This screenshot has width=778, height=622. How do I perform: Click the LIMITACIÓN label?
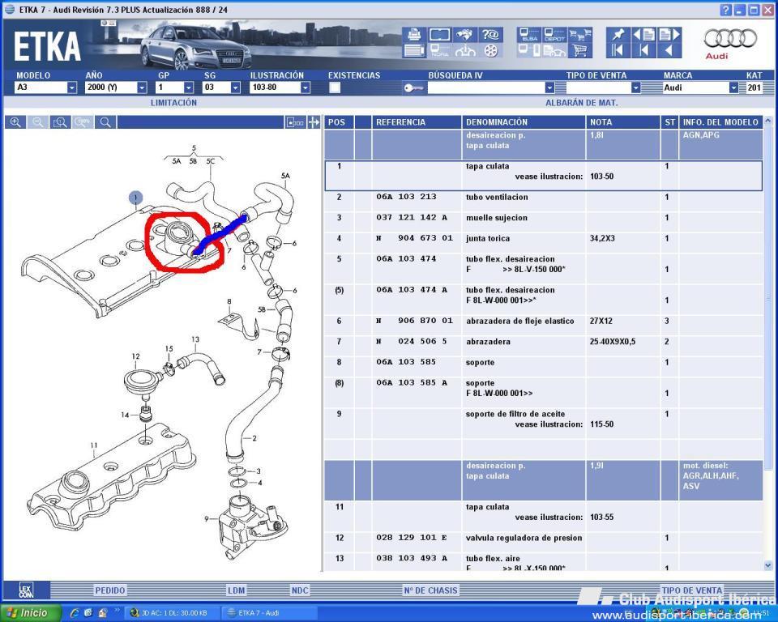[x=173, y=103]
